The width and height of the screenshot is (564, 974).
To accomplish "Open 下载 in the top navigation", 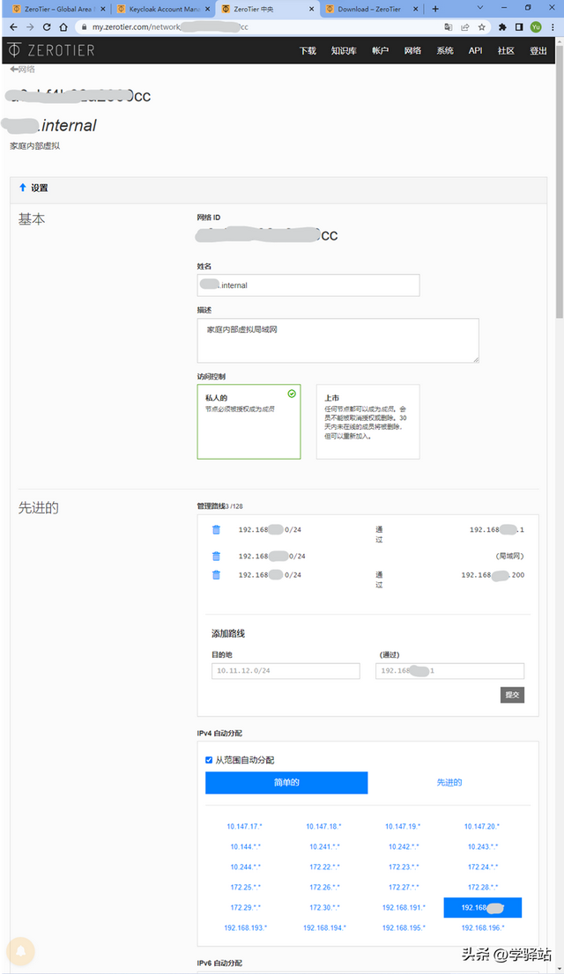I will click(x=308, y=51).
